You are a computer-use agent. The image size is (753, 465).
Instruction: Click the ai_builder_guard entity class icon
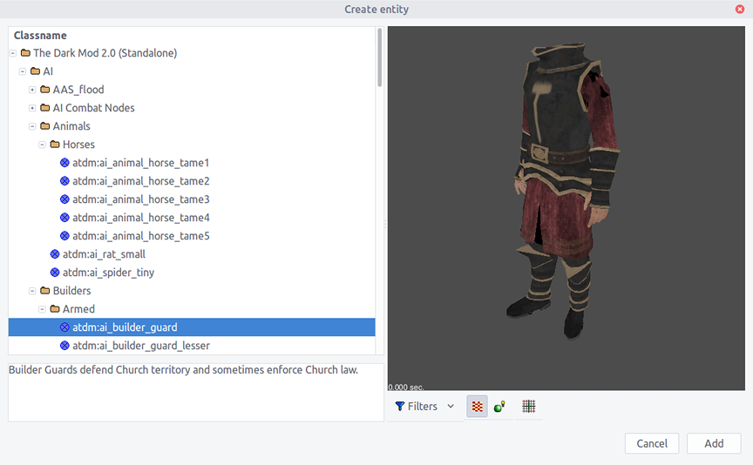(x=64, y=327)
